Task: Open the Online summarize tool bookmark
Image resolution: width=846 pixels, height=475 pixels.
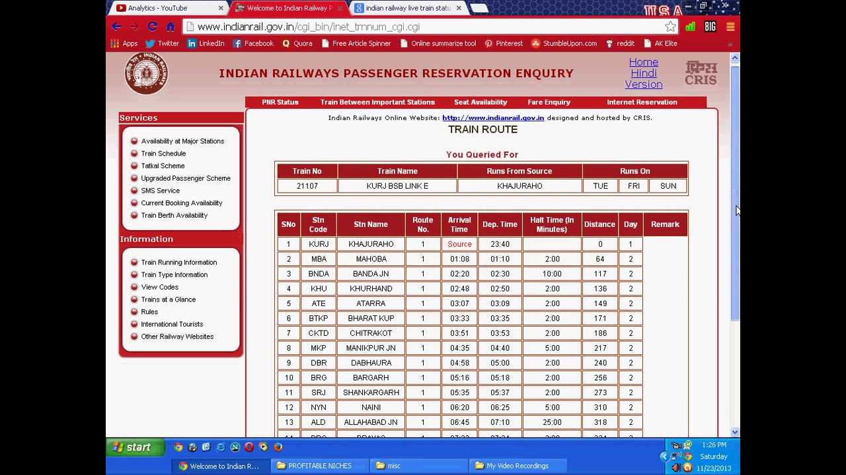Action: click(438, 44)
